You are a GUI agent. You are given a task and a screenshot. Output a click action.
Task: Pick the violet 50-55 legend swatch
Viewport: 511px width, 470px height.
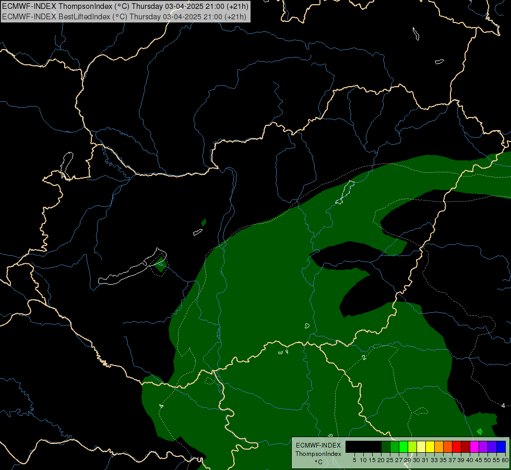tap(492, 447)
